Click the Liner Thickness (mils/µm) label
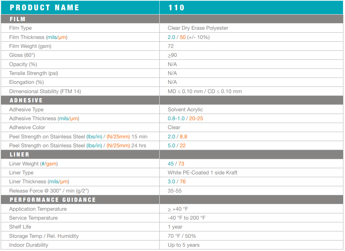Image resolution: width=345 pixels, height=251 pixels. coord(39,182)
